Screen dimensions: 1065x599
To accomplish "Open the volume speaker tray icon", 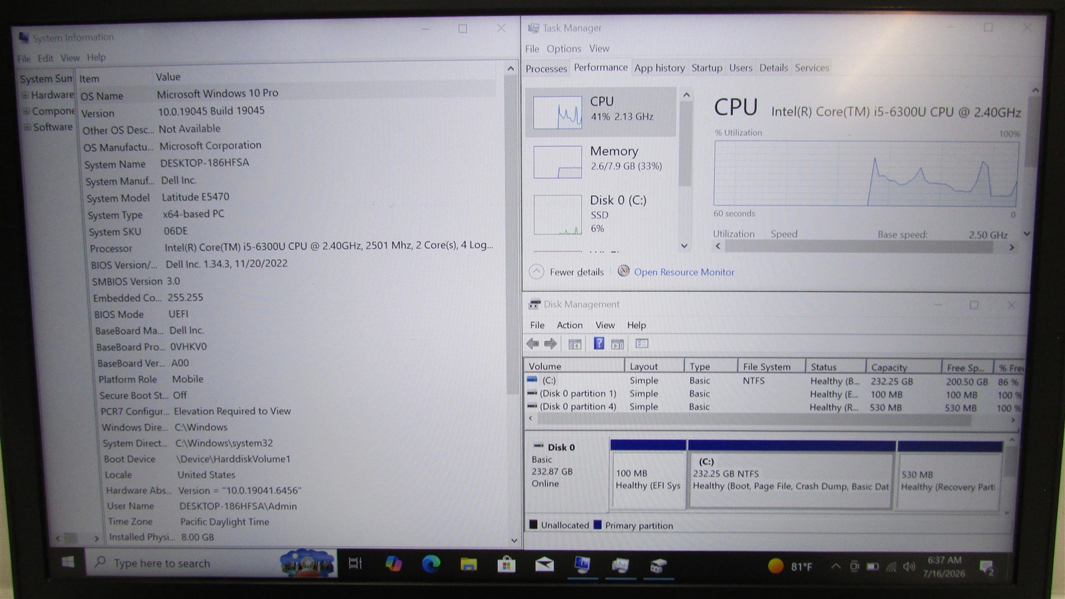I will click(x=909, y=567).
